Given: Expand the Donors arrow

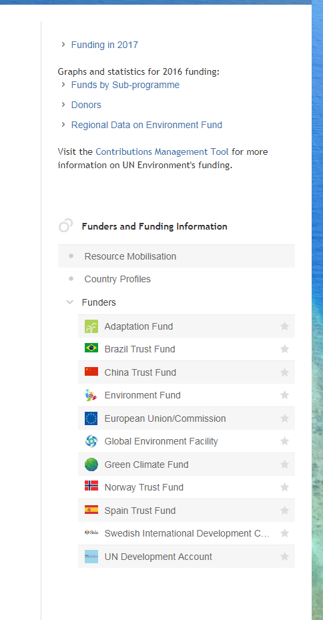Looking at the screenshot, I should (63, 104).
